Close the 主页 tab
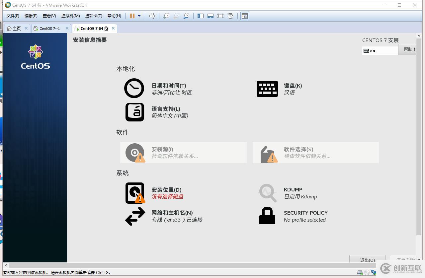Image resolution: width=425 pixels, height=278 pixels. coord(26,28)
